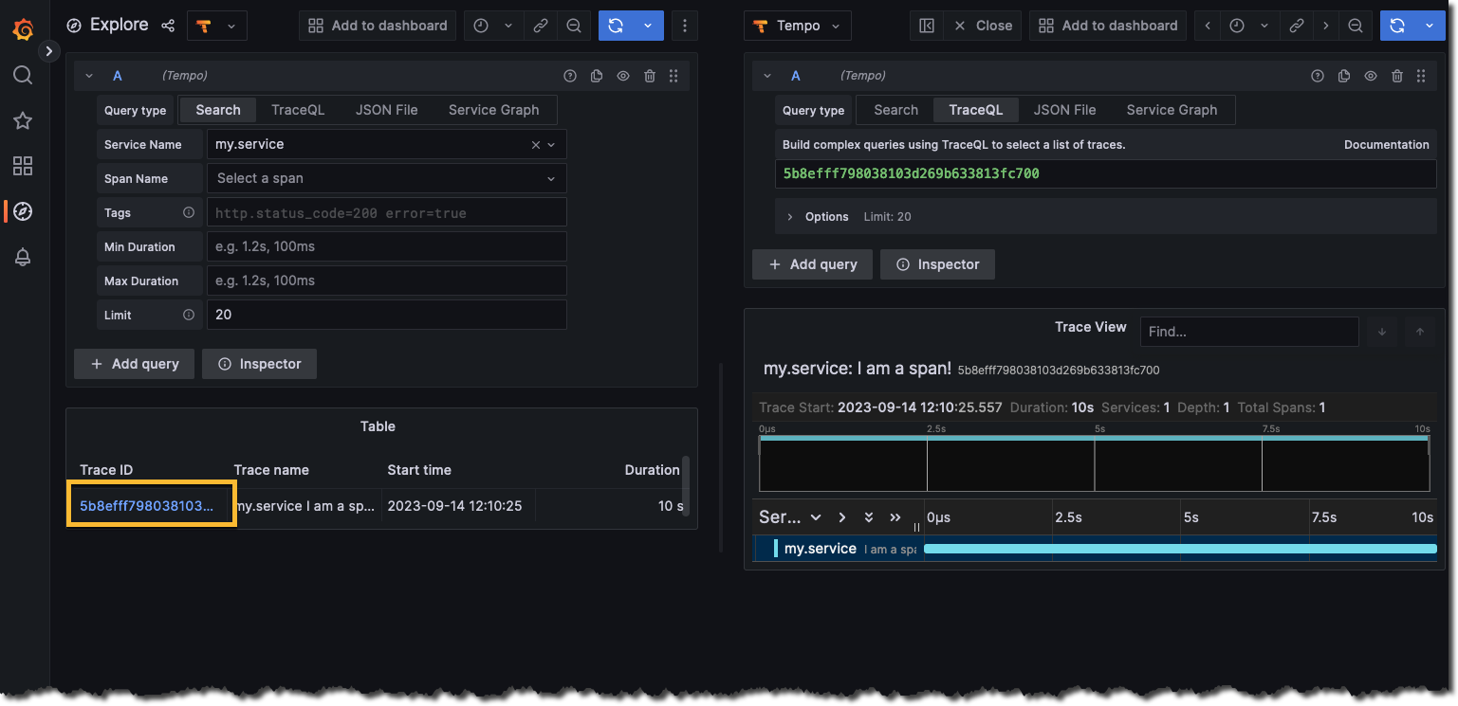Toggle the right Tempo query visibility eye

click(1370, 75)
